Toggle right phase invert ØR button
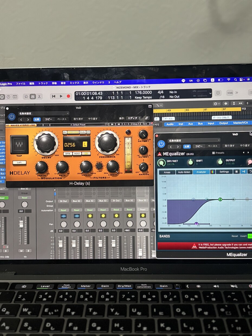252x336 pixels. click(x=88, y=132)
